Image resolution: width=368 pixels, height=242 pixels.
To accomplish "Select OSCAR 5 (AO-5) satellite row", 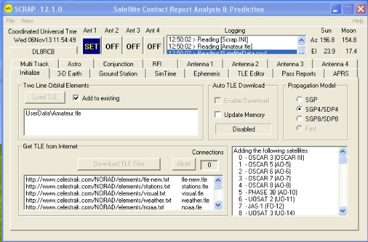I will [286, 164].
